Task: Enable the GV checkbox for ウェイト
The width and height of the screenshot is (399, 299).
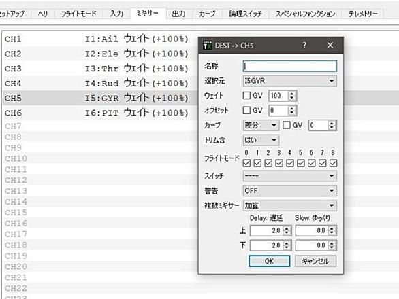Action: [x=246, y=96]
